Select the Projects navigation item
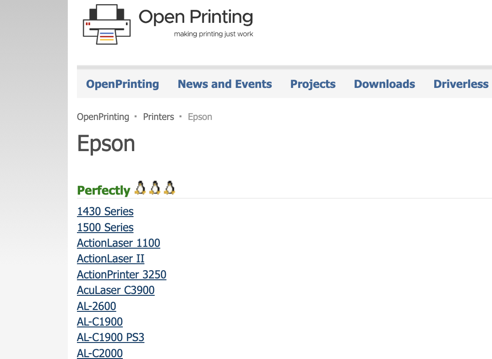 [x=313, y=84]
